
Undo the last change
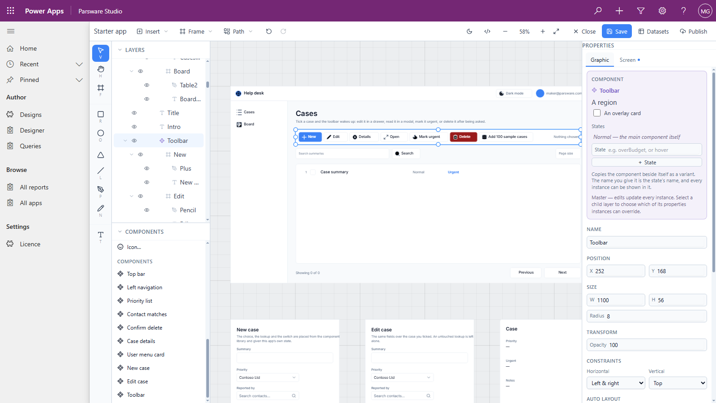268,31
